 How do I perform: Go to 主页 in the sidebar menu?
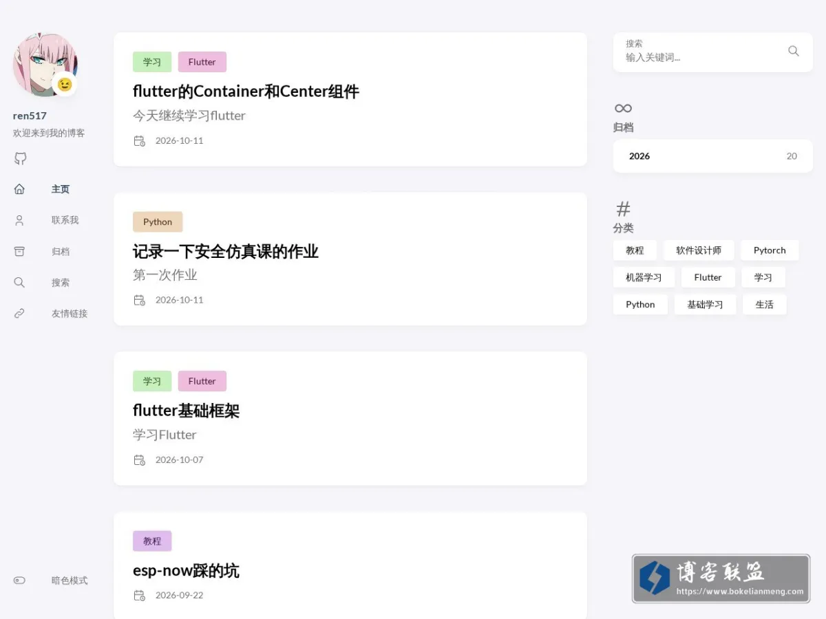61,189
